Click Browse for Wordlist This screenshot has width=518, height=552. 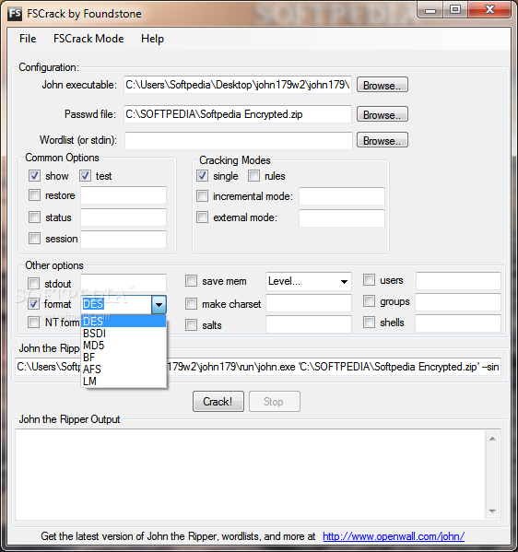point(383,140)
